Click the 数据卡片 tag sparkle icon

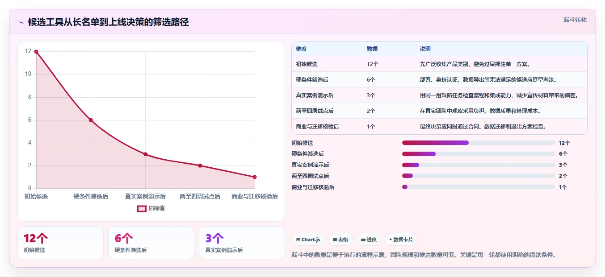pos(391,240)
